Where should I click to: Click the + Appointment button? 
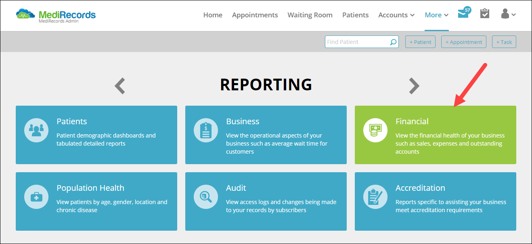click(x=464, y=42)
